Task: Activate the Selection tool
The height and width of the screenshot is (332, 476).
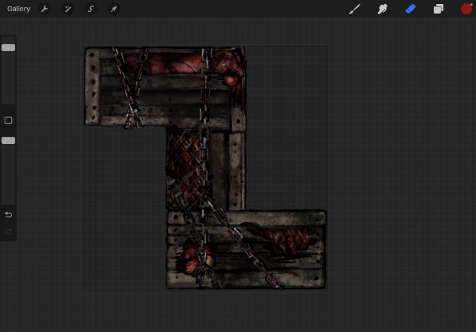Action: (91, 9)
